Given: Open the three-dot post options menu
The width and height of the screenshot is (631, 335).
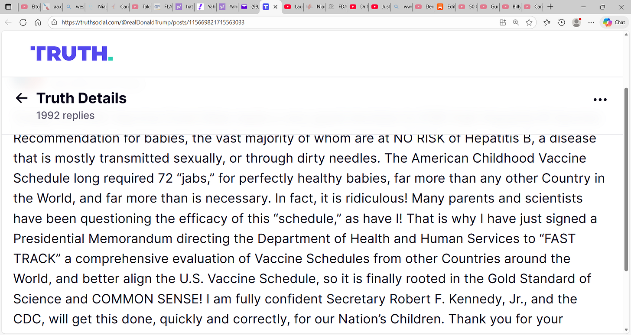Looking at the screenshot, I should point(600,100).
